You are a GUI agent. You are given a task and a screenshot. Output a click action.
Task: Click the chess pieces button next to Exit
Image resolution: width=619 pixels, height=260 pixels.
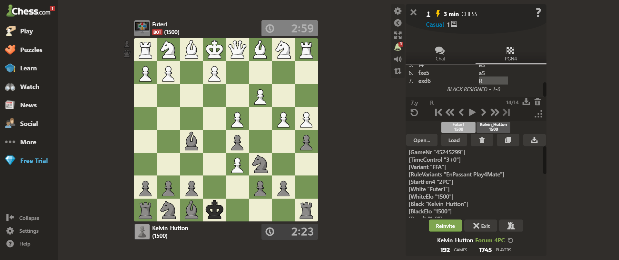pyautogui.click(x=511, y=226)
